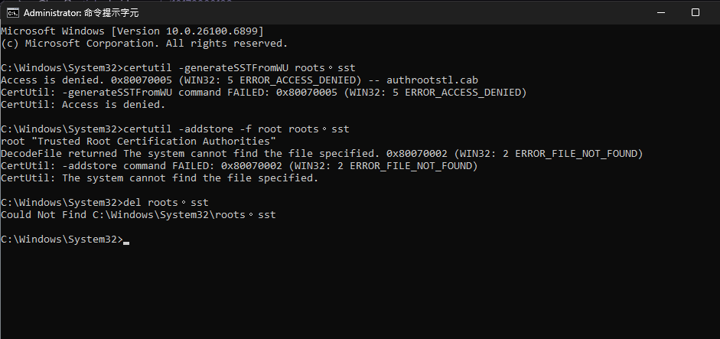The height and width of the screenshot is (339, 720).
Task: Click the -generateSSTFromWU command FAILED line
Action: point(263,93)
